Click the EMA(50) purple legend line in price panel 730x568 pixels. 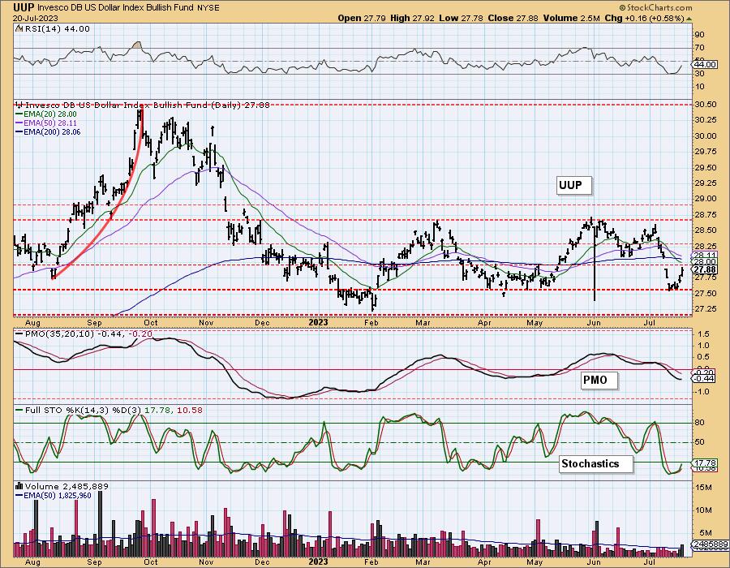(x=19, y=123)
